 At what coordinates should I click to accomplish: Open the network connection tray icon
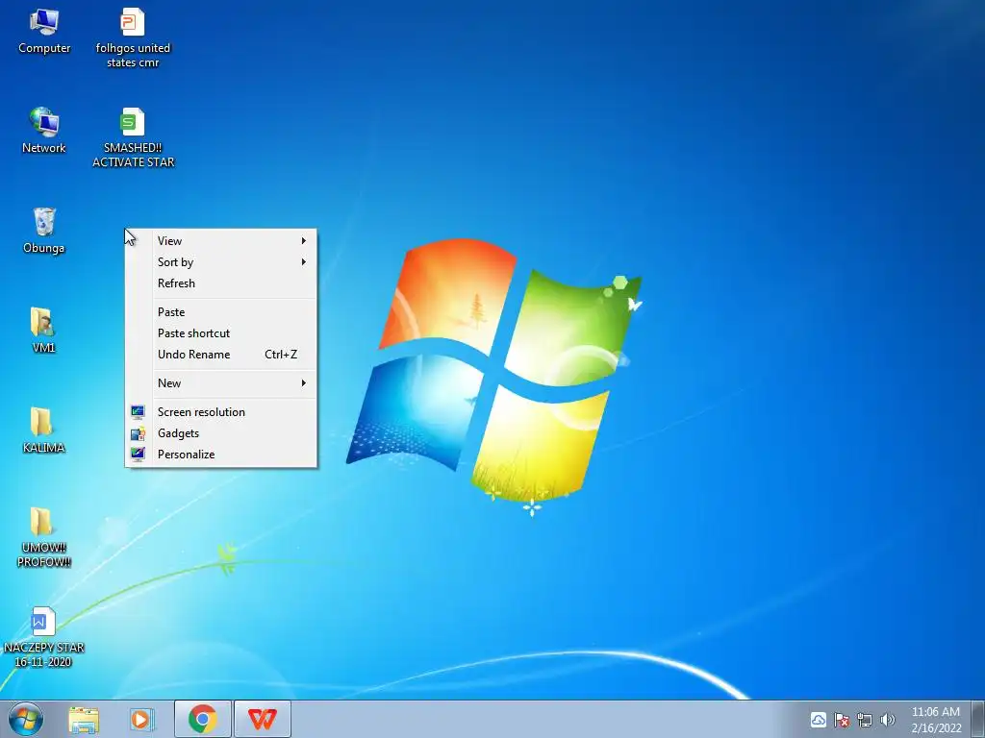click(x=865, y=720)
